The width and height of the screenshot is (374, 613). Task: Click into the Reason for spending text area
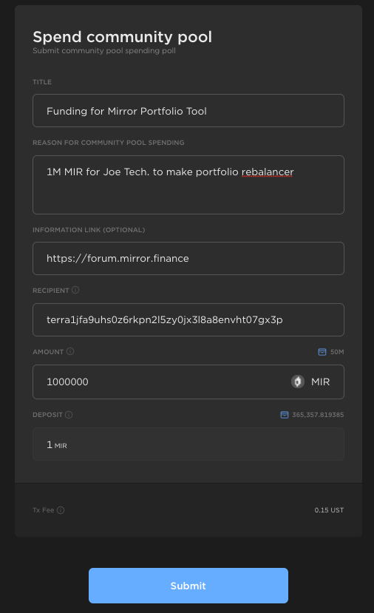(x=188, y=185)
